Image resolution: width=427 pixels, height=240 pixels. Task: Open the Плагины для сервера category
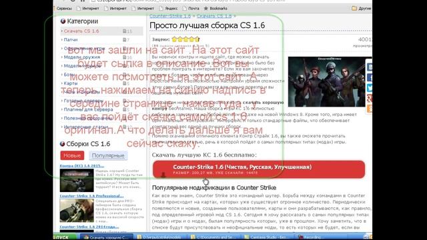pos(88,109)
